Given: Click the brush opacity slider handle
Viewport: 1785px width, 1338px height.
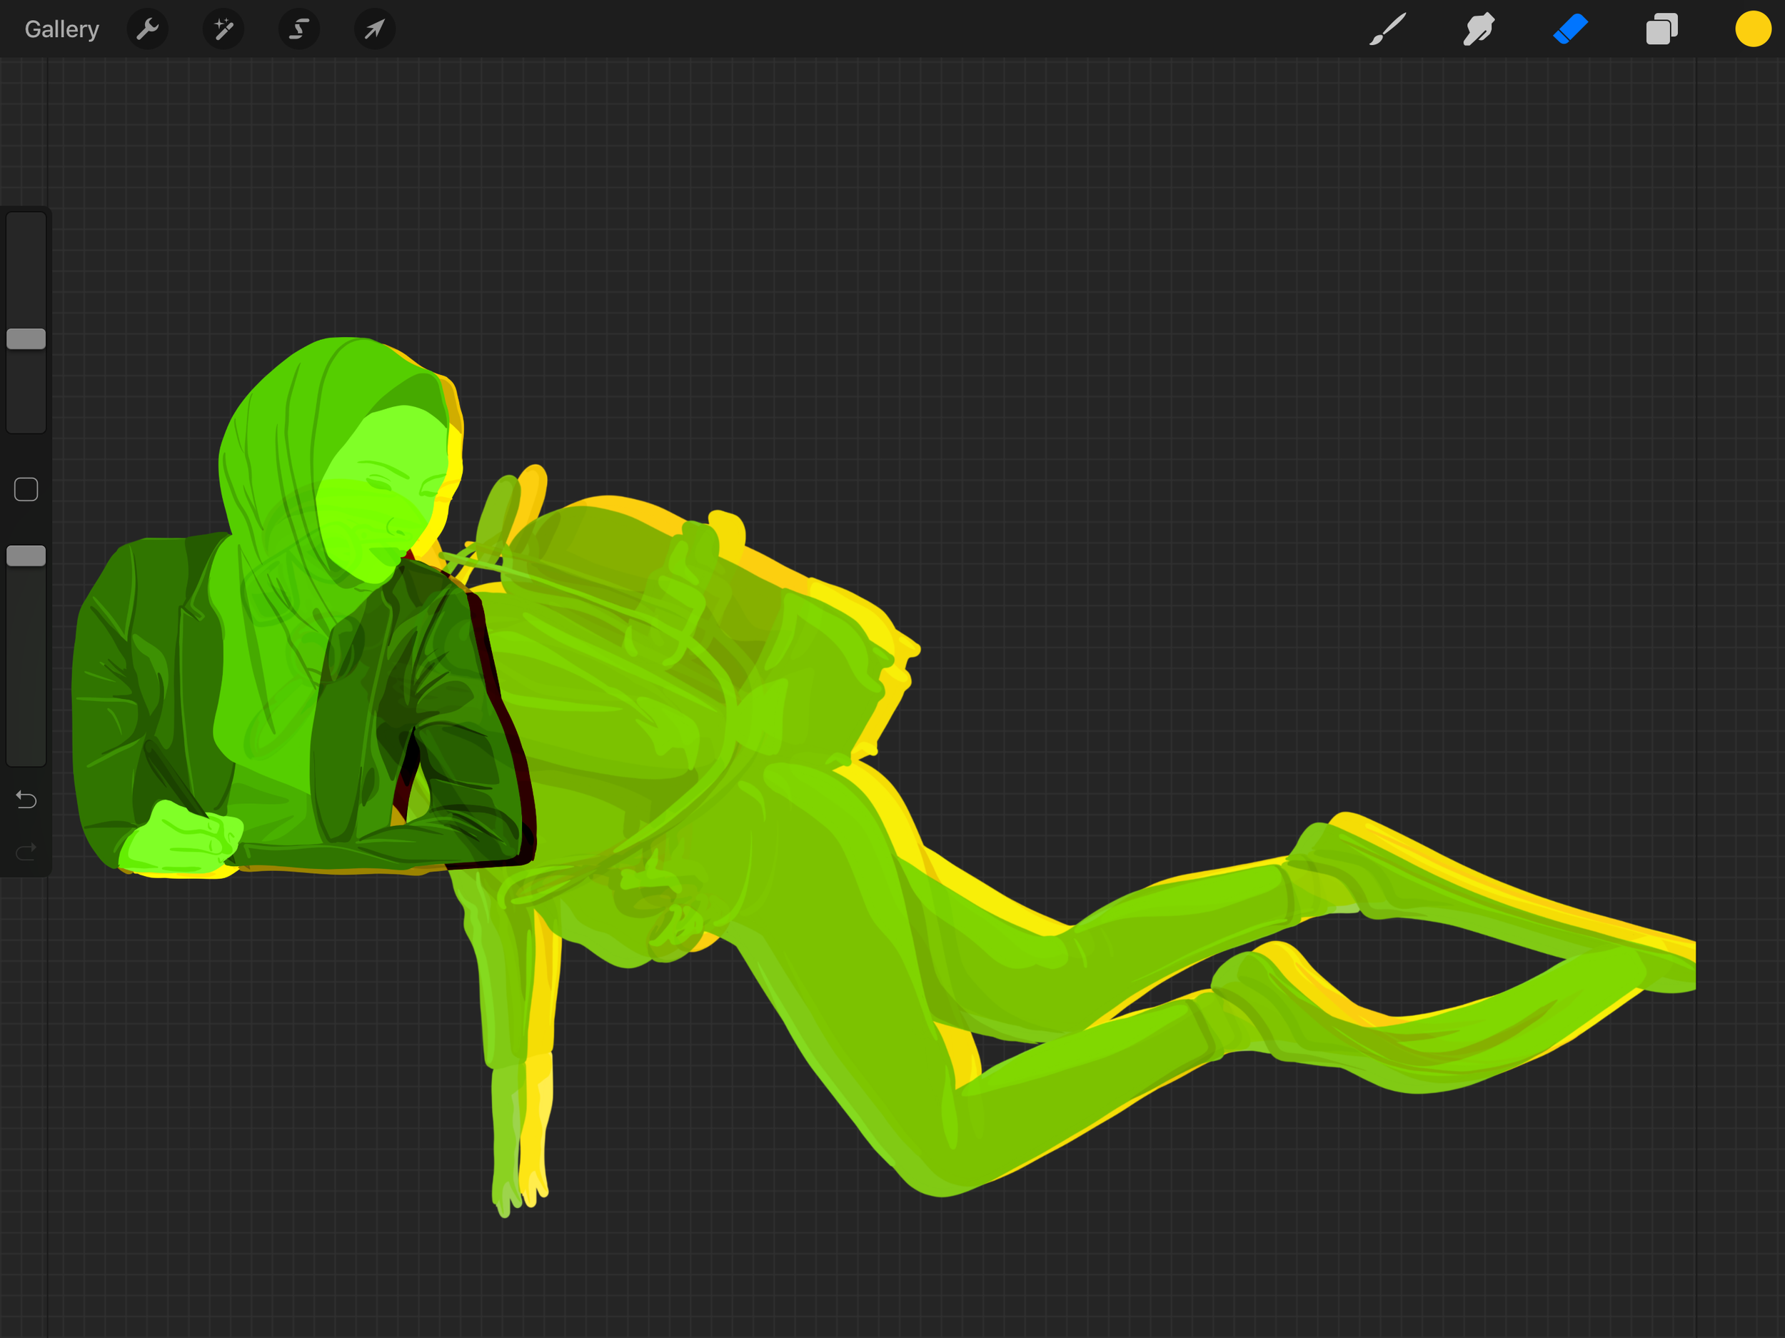Looking at the screenshot, I should coord(26,556).
